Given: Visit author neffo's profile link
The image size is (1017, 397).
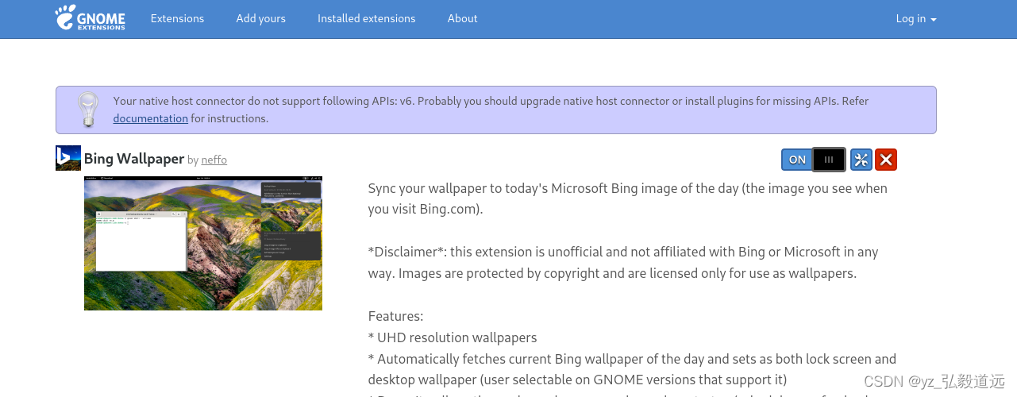Looking at the screenshot, I should pyautogui.click(x=214, y=160).
